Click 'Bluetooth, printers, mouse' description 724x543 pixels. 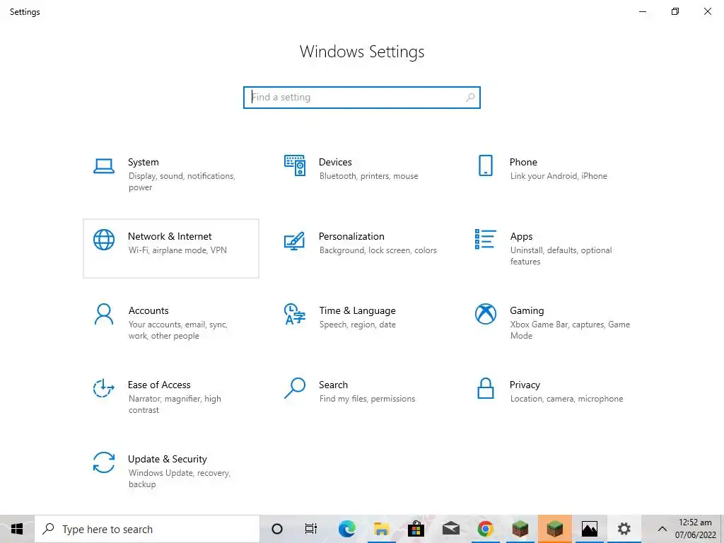point(368,176)
